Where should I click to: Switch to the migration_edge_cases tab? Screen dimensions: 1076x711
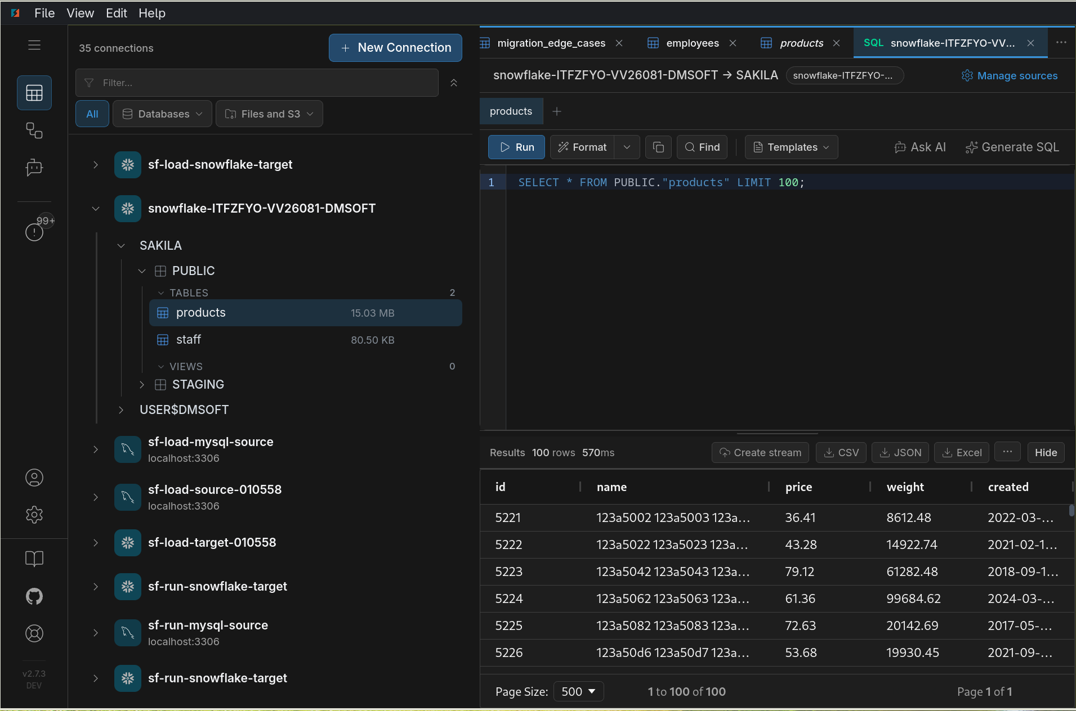551,43
